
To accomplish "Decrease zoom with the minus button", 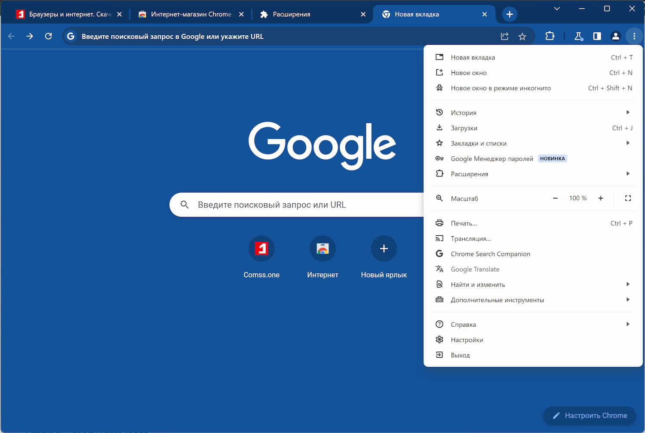I will [555, 198].
